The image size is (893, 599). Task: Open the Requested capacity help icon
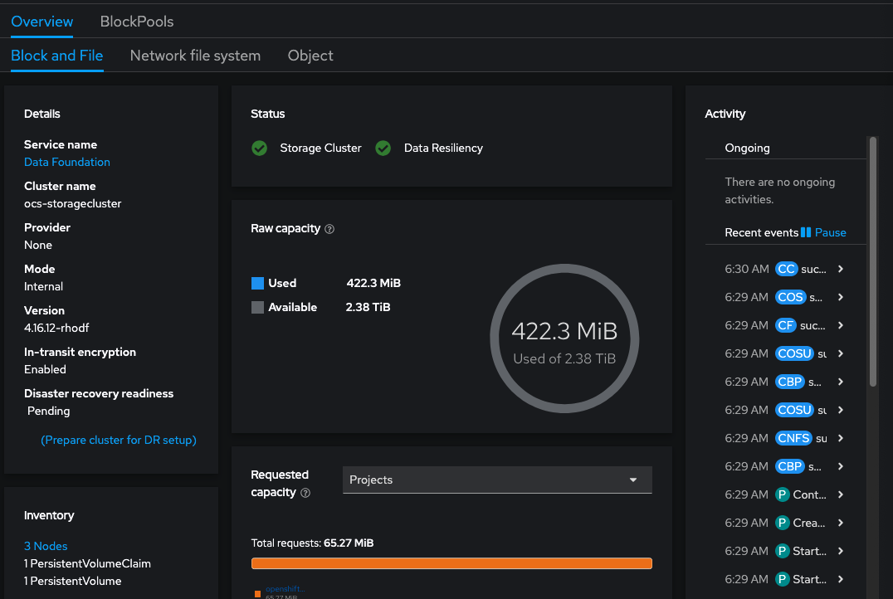point(305,493)
